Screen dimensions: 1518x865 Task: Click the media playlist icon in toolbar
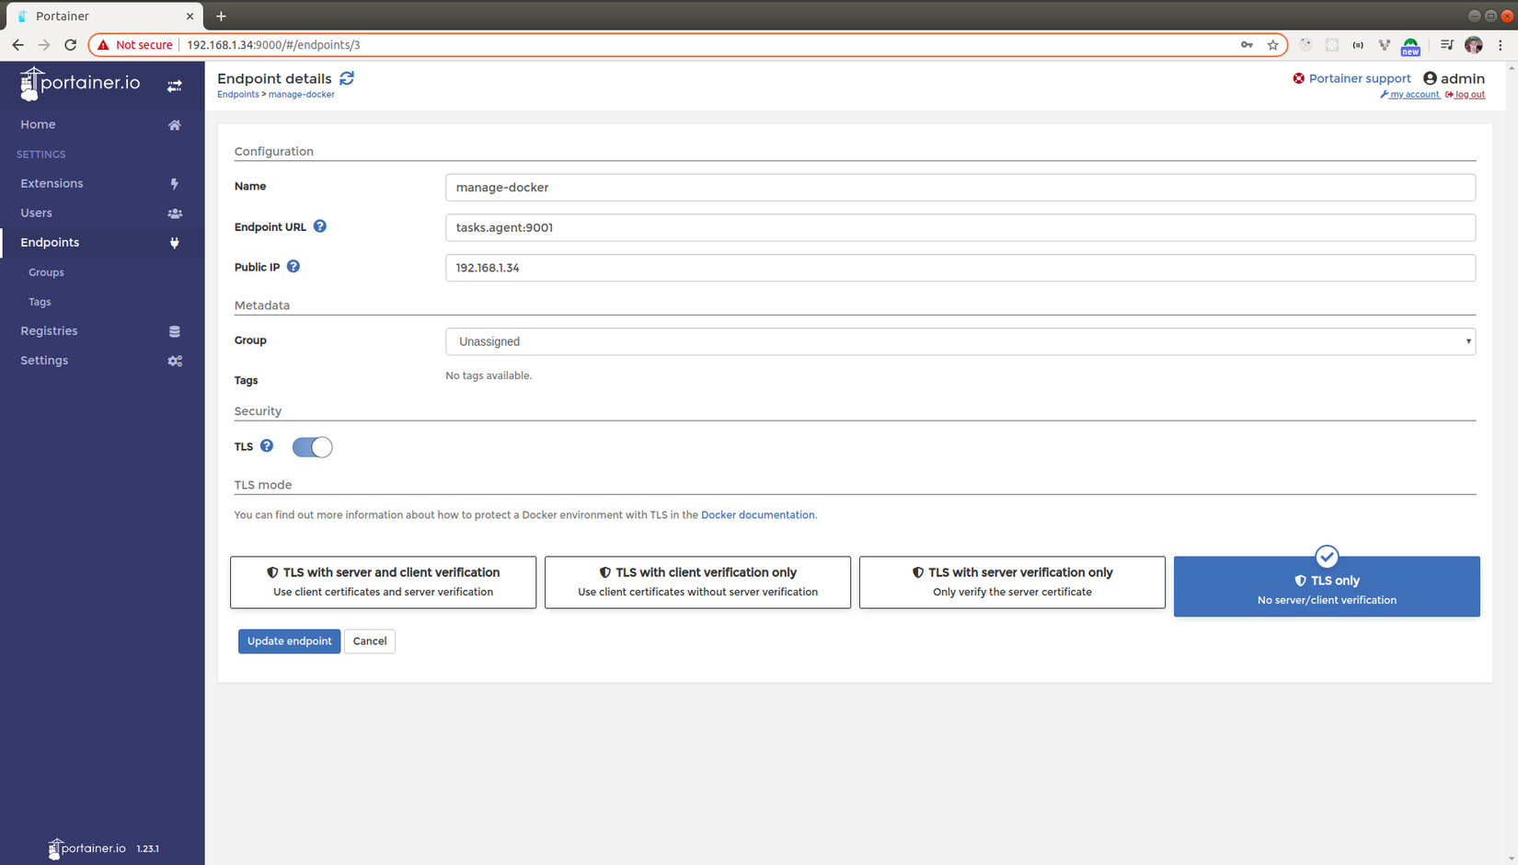click(1447, 44)
